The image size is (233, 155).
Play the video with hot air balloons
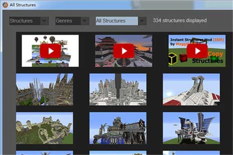[x=50, y=51]
